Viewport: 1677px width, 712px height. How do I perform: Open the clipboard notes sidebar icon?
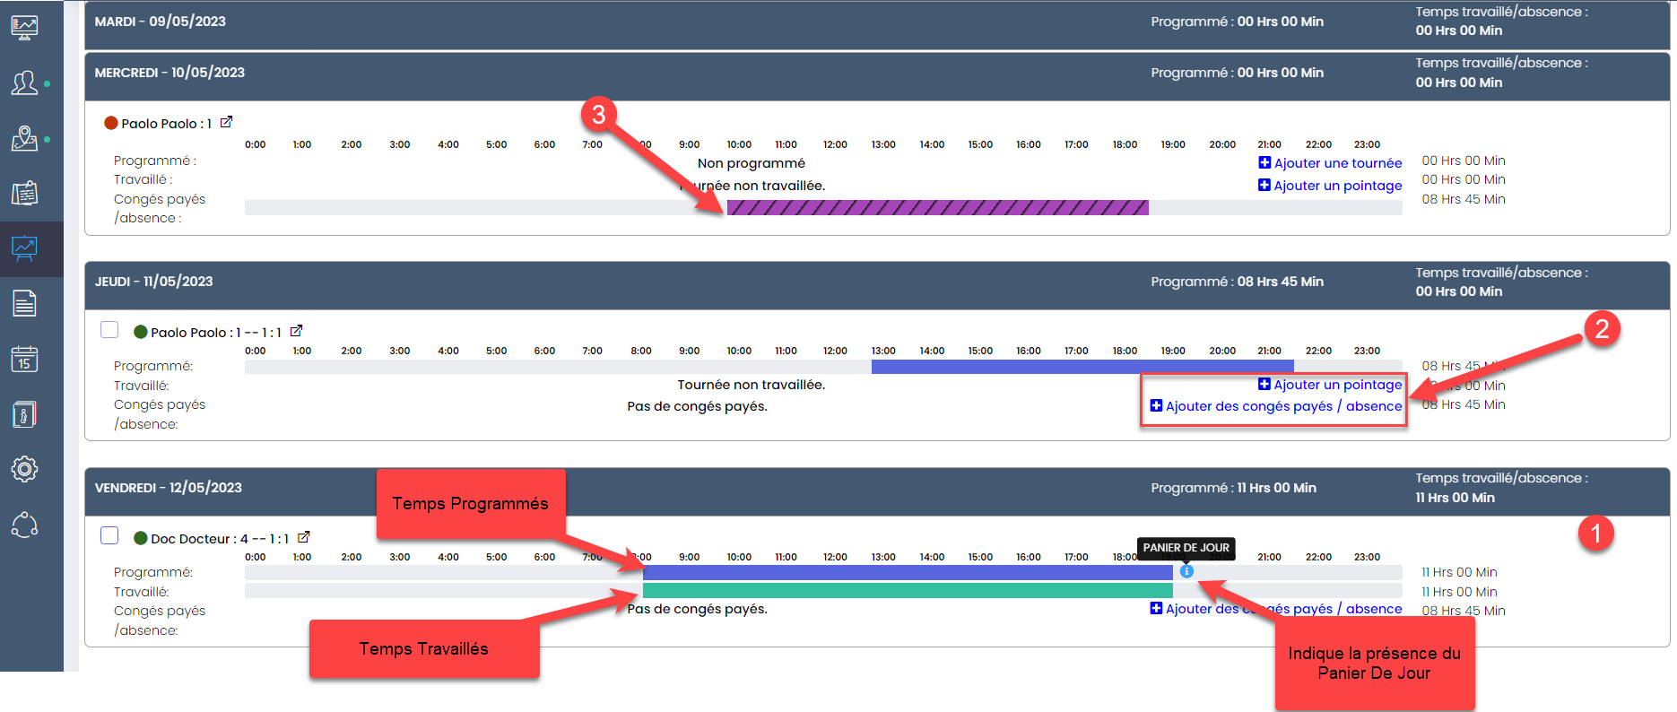coord(24,194)
